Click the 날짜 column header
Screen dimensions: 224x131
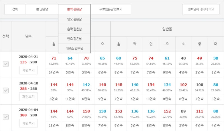tap(28, 36)
